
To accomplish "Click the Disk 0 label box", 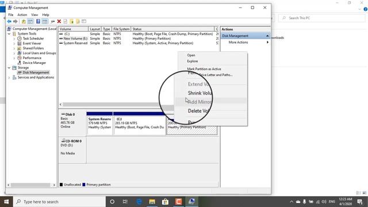I will [72, 124].
